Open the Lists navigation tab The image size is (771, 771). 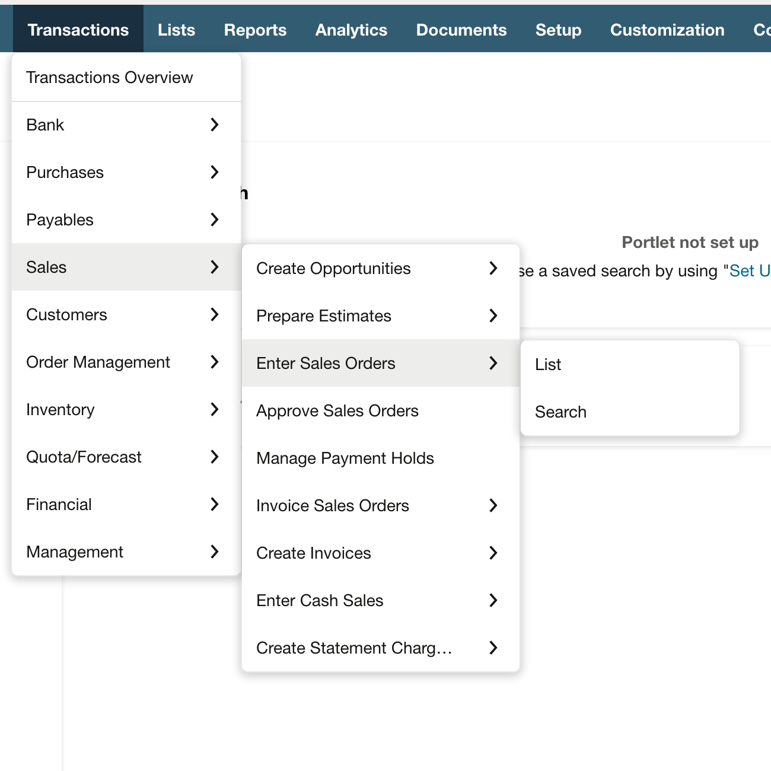coord(176,30)
